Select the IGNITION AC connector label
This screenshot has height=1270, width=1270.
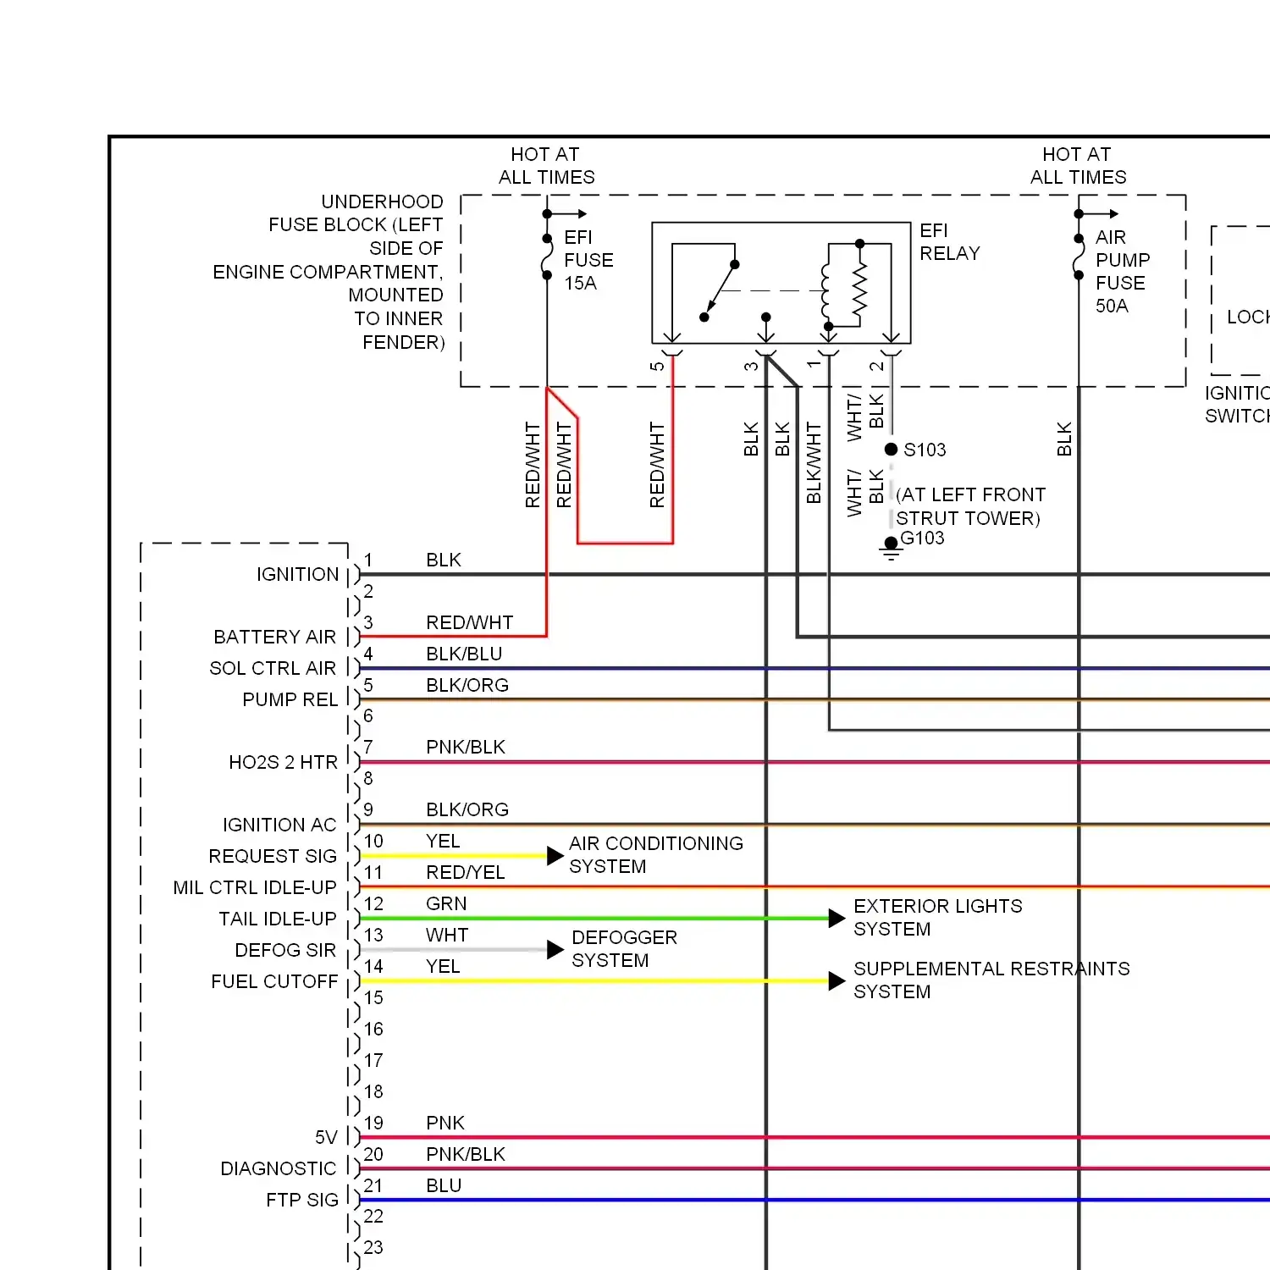pos(279,825)
